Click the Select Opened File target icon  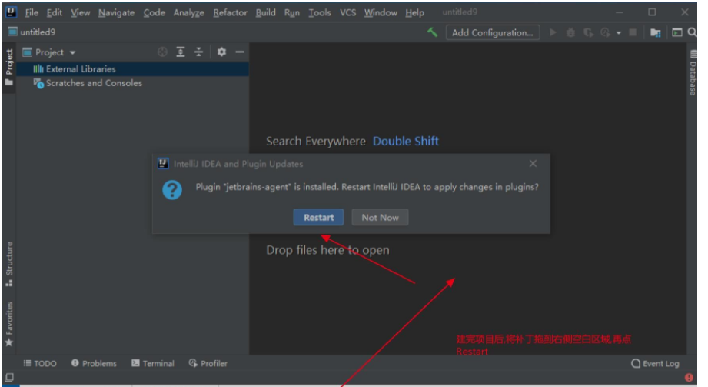click(x=162, y=52)
